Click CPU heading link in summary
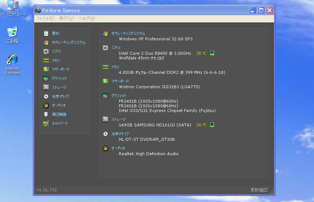Viewport: 314px width, 202px height. pos(116,48)
